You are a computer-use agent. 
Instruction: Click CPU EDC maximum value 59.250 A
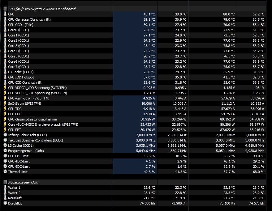tap(228, 114)
